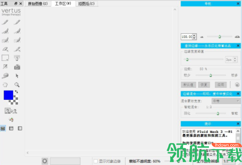The image size is (242, 165).
Task: Click the camera snapshot tool
Action: (x=17, y=67)
